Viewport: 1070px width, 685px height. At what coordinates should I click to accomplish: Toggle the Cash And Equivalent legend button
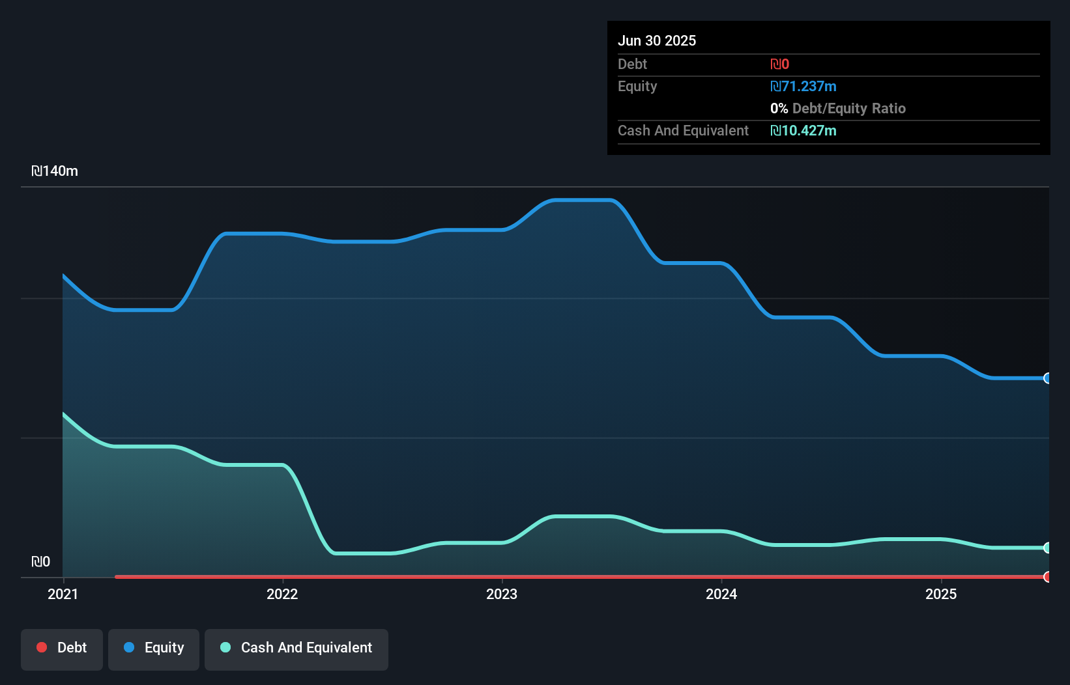(x=296, y=649)
